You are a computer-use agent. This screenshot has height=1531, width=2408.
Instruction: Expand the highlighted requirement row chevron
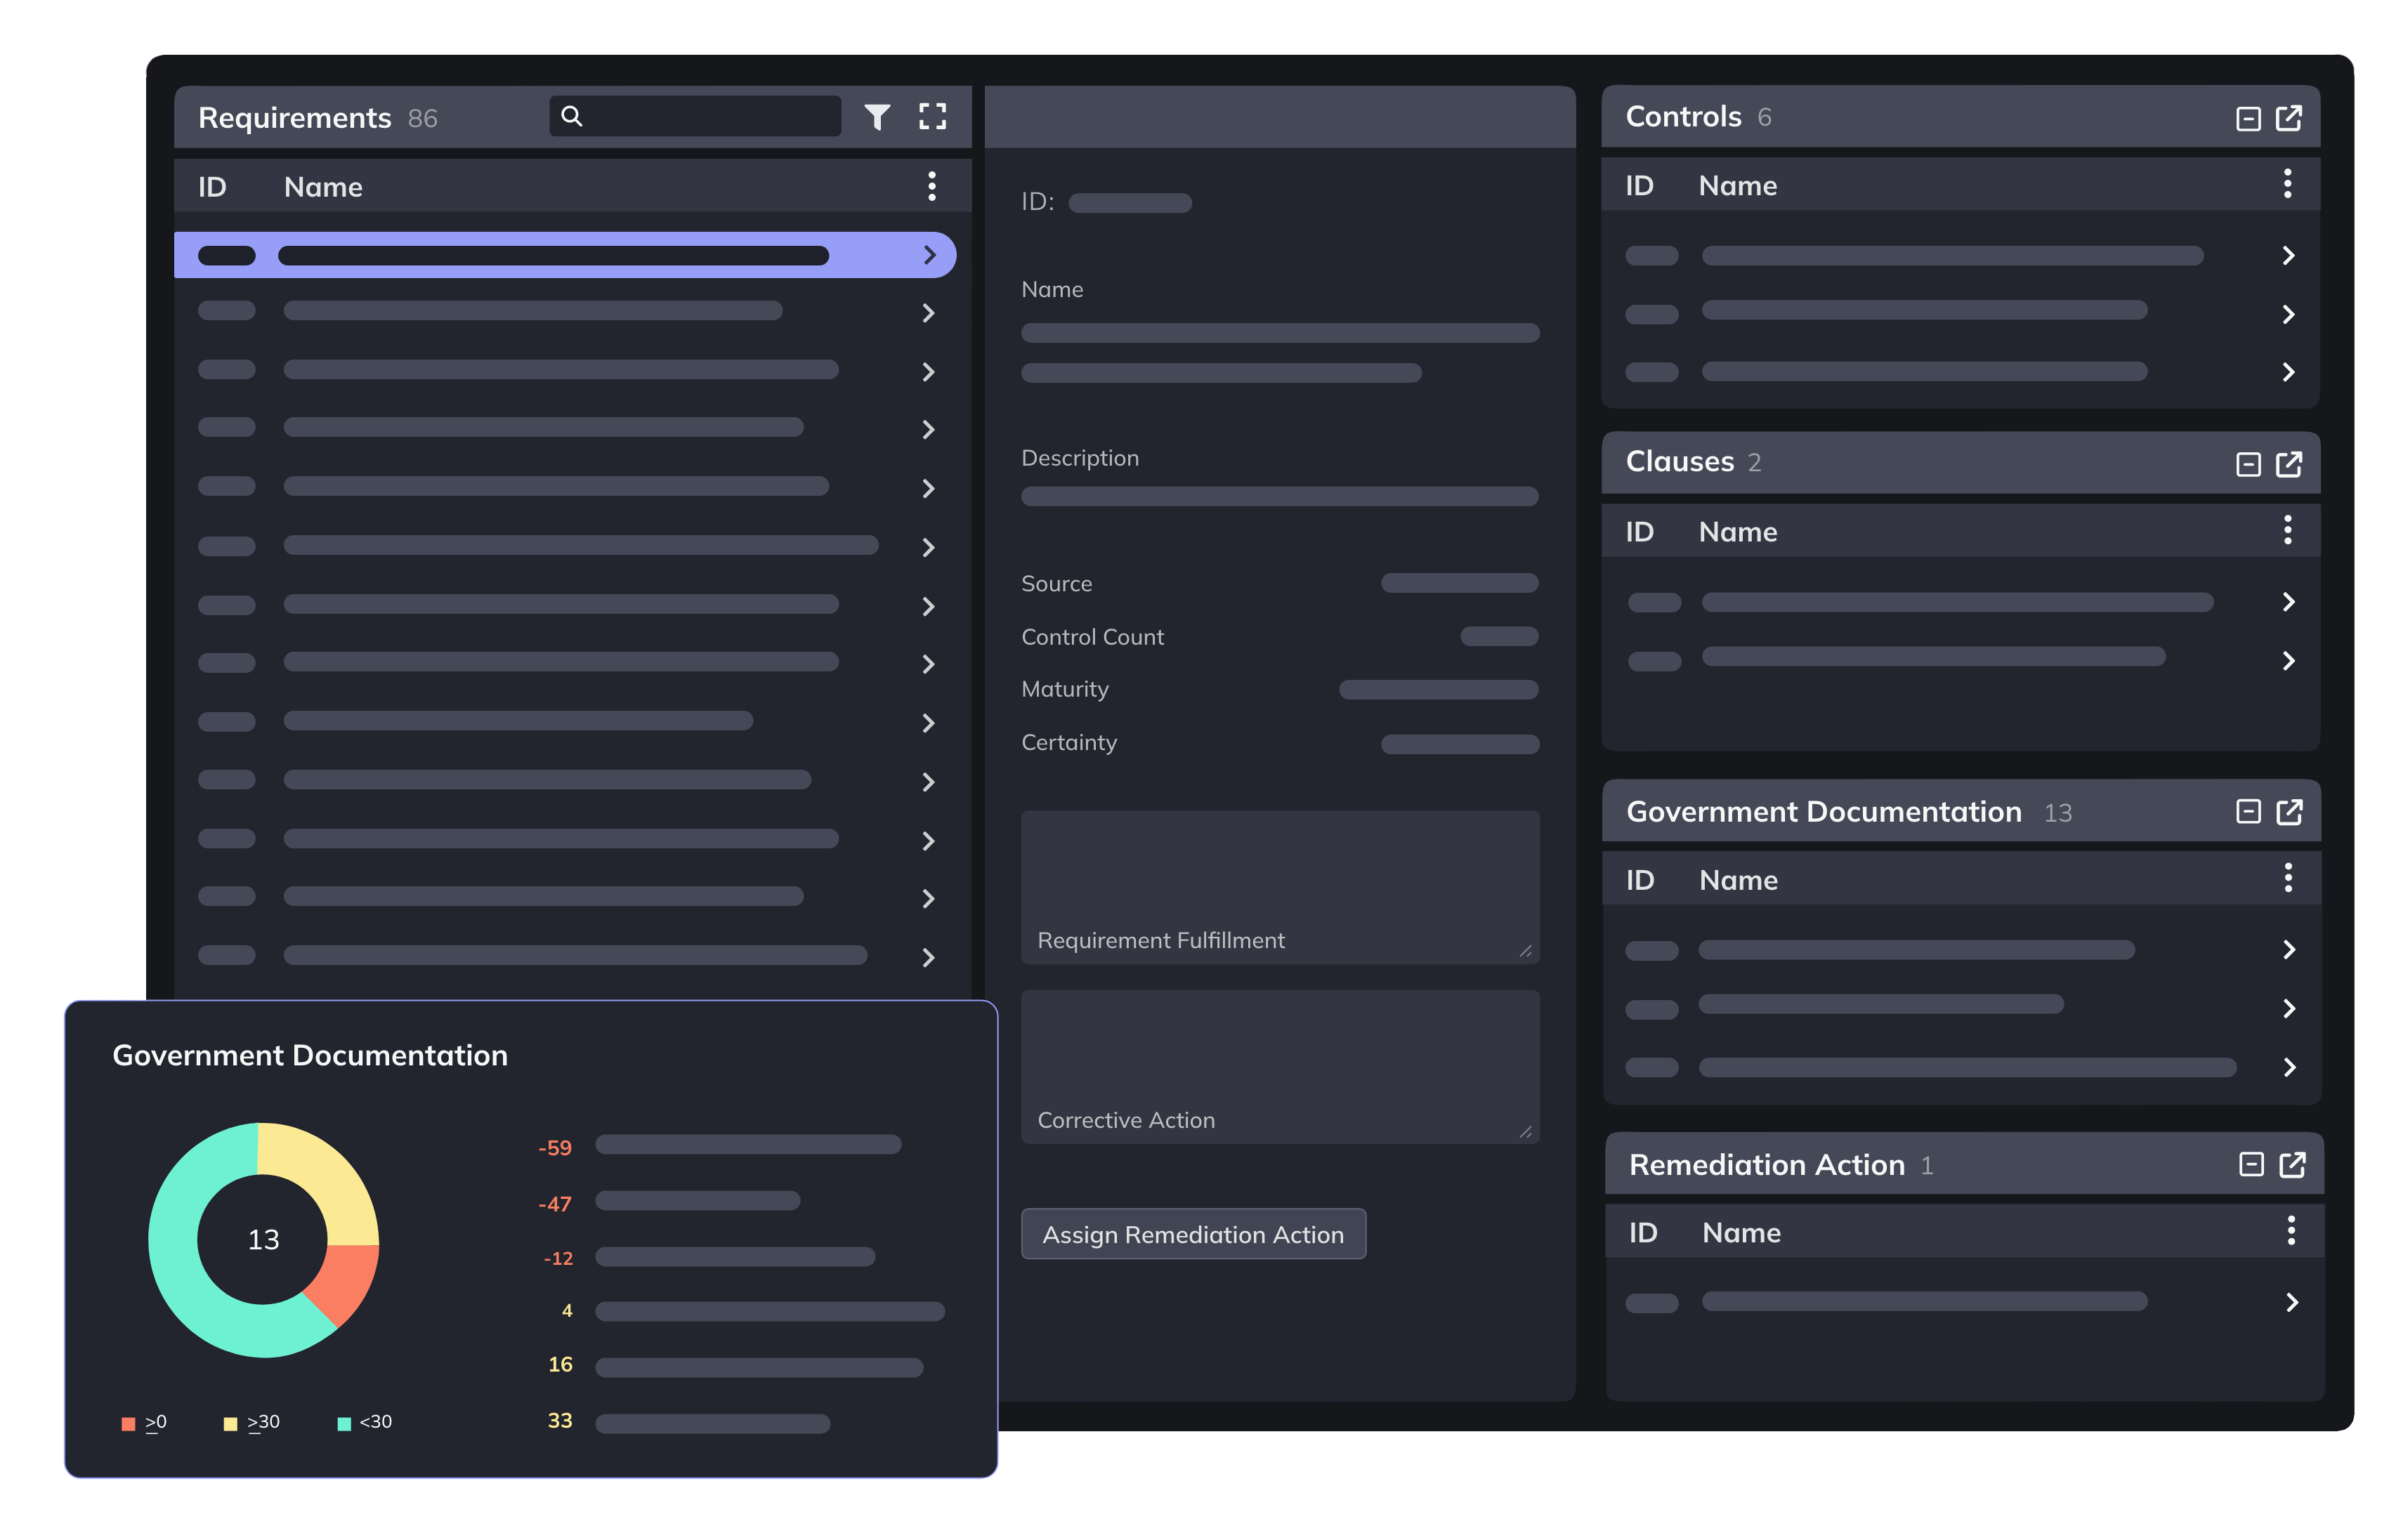pos(929,255)
